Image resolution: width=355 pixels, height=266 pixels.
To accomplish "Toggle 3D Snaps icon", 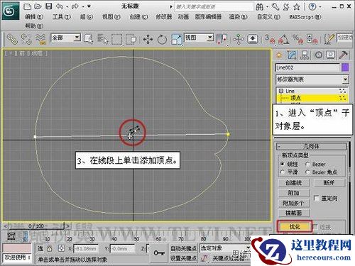I will click(270, 39).
